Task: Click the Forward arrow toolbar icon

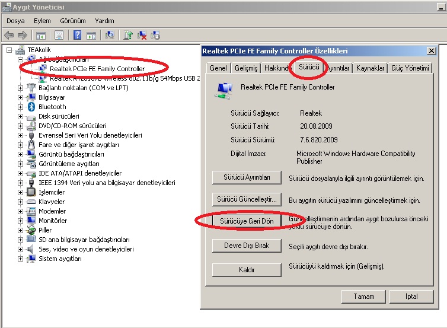Action: point(23,36)
